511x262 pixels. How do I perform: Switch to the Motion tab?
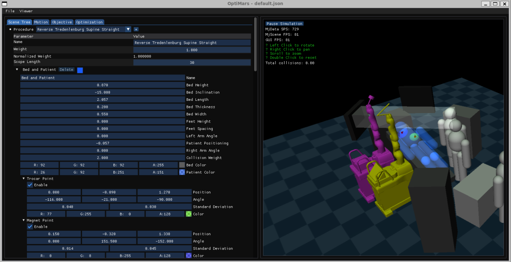[x=41, y=22]
